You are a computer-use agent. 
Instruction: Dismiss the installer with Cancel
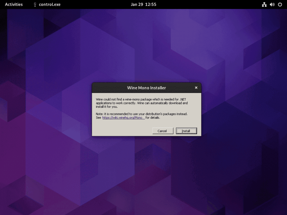click(163, 131)
